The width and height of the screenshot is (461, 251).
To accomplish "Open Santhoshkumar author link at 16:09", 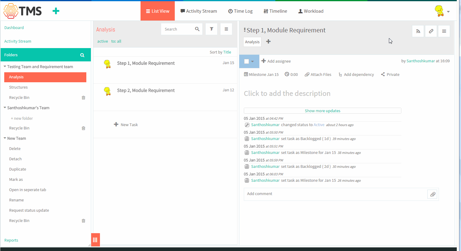I will click(420, 61).
